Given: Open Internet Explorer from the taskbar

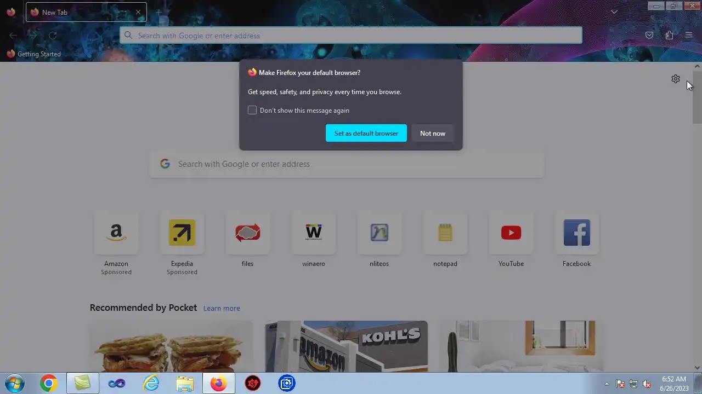Looking at the screenshot, I should (x=150, y=384).
